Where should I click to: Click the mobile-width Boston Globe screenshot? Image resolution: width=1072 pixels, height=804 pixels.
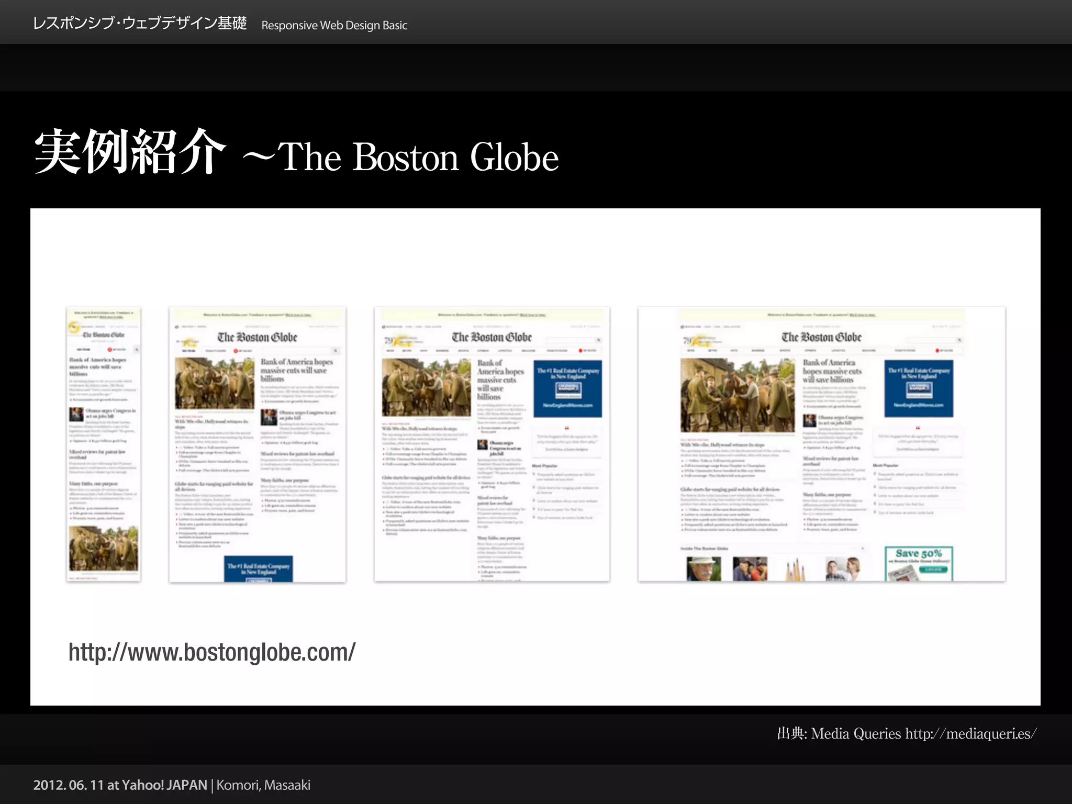pyautogui.click(x=104, y=444)
